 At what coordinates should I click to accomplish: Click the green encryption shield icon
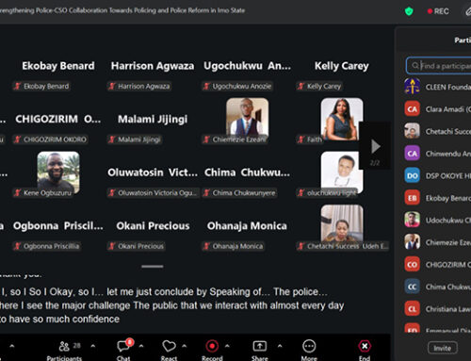[409, 11]
